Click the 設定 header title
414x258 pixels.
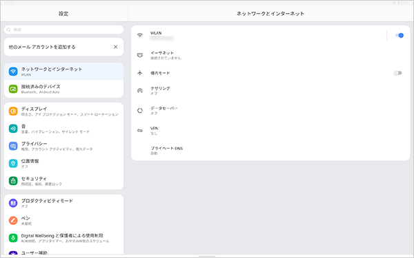point(63,14)
